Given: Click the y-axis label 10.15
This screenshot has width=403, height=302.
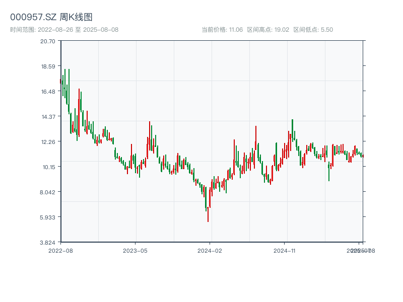Looking at the screenshot, I should tap(49, 167).
